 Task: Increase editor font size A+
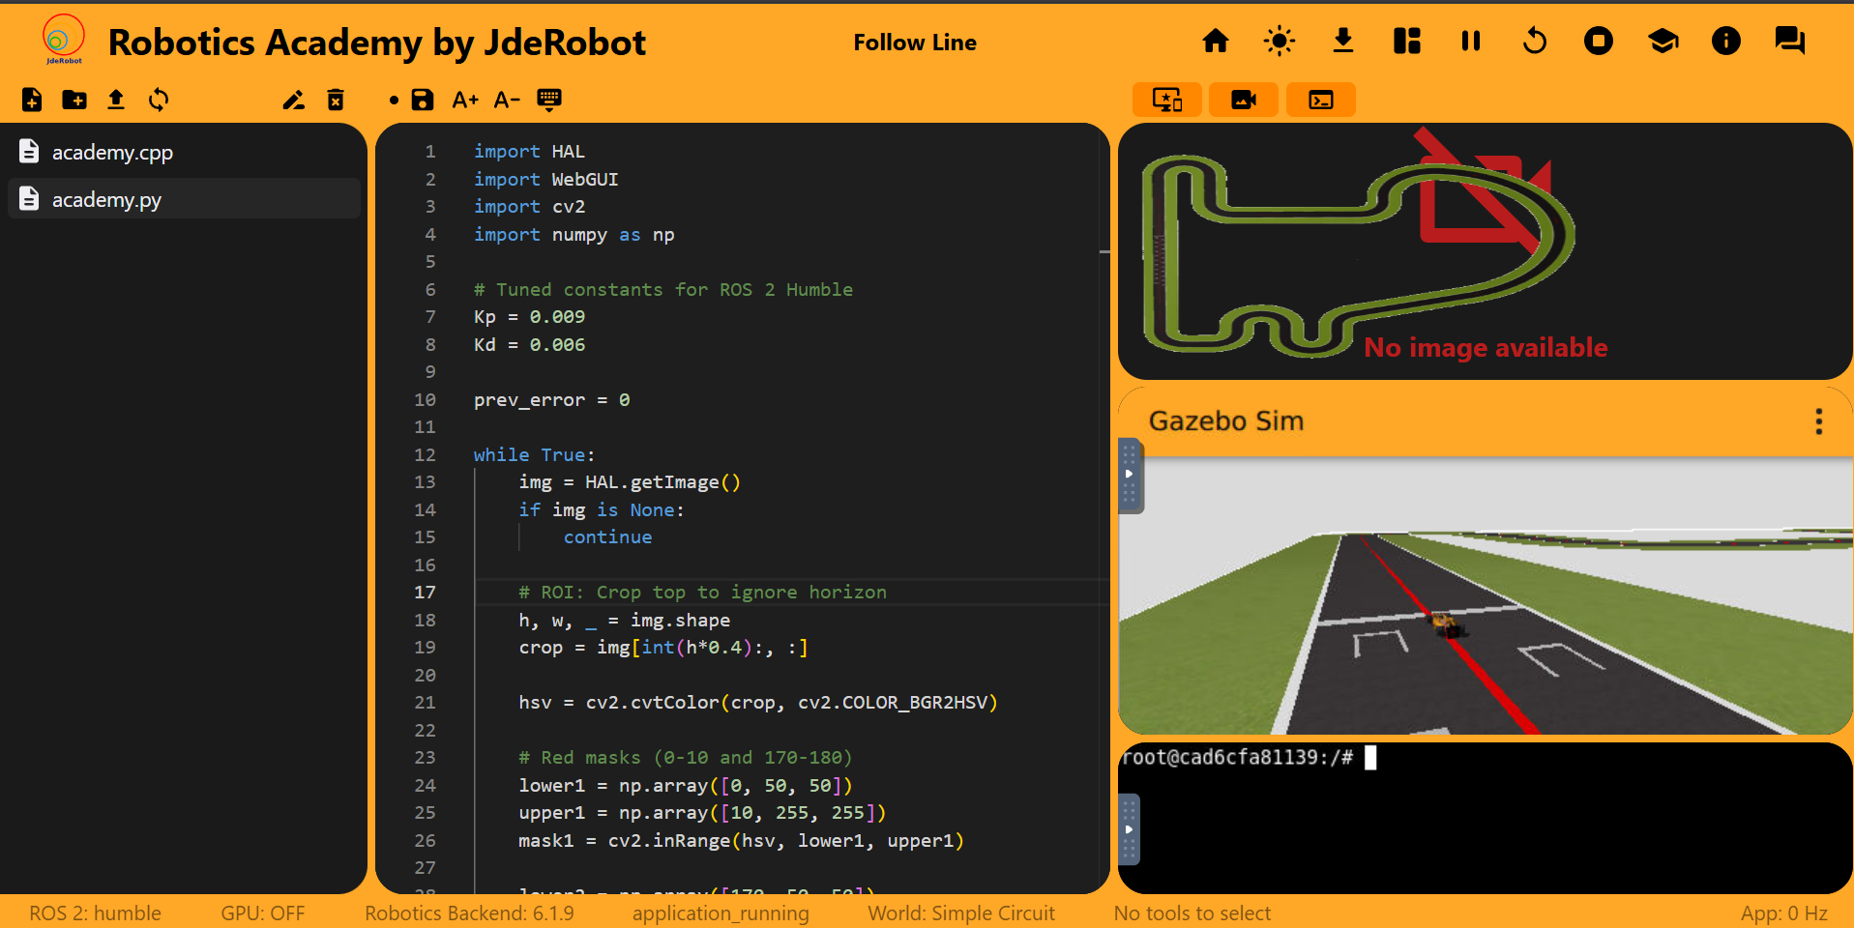pyautogui.click(x=465, y=100)
